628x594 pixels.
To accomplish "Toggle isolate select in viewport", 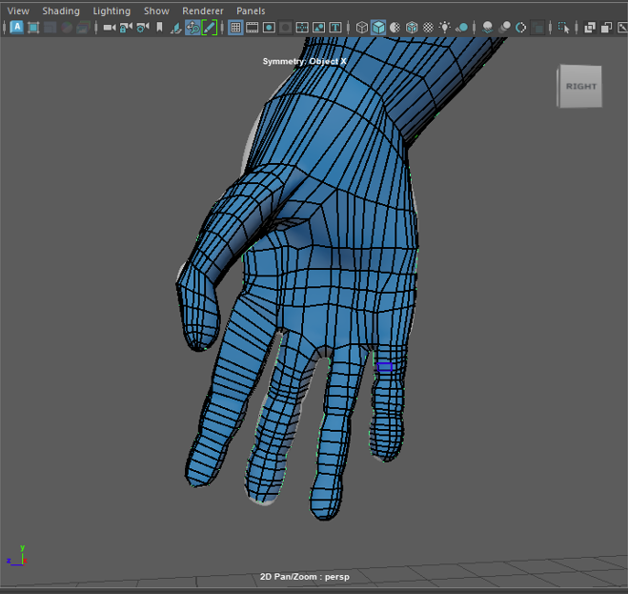I will pyautogui.click(x=564, y=28).
